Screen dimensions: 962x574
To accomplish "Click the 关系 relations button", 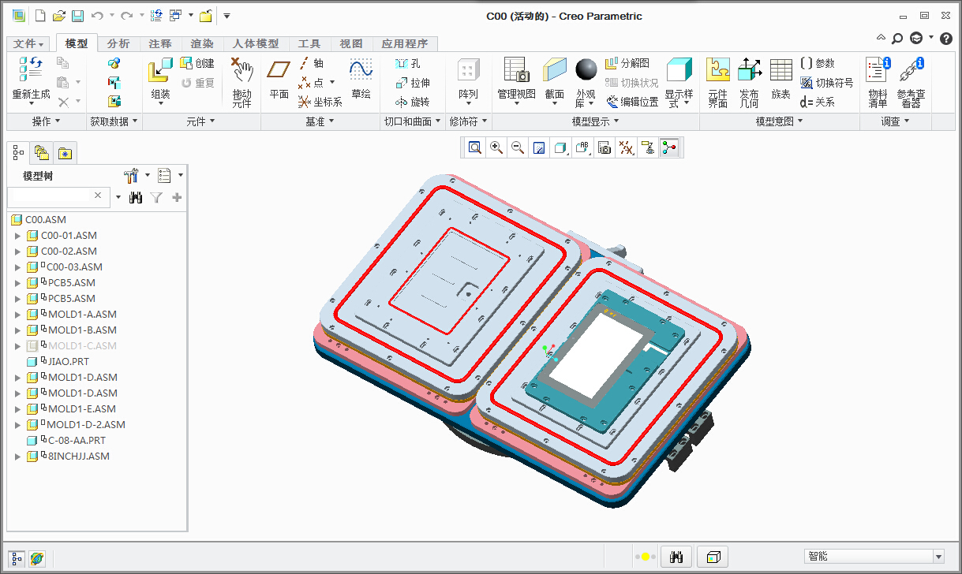I will coord(817,102).
